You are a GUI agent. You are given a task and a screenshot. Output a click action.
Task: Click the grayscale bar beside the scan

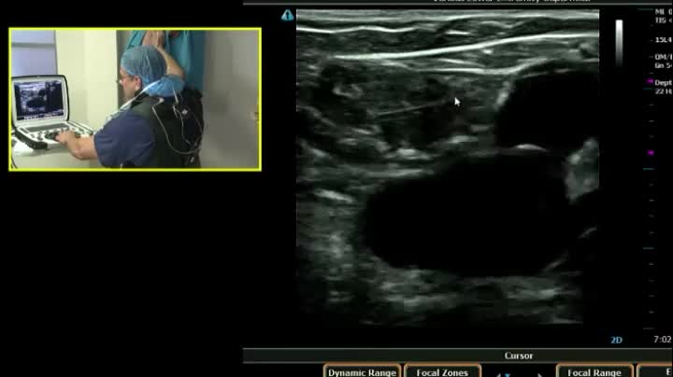(x=619, y=42)
